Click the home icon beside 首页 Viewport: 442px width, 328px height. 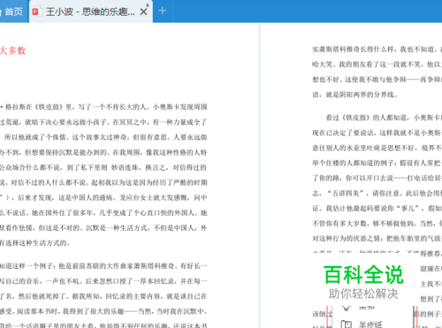coord(1,11)
